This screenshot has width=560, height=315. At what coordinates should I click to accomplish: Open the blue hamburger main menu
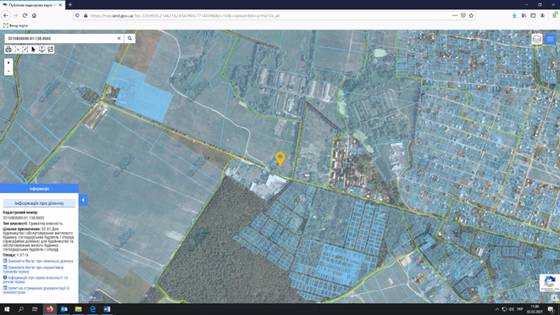coord(551,39)
